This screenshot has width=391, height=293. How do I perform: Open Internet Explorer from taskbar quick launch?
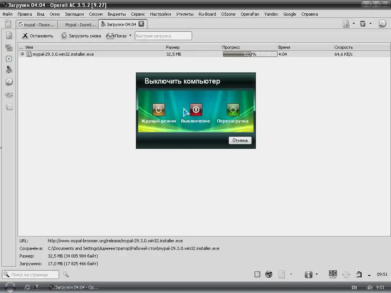[x=27, y=287]
